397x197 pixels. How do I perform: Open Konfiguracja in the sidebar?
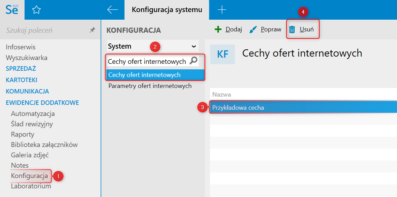coord(29,176)
